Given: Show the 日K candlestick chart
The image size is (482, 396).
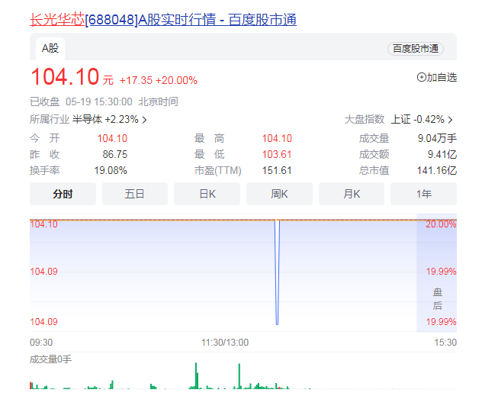Looking at the screenshot, I should point(207,194).
